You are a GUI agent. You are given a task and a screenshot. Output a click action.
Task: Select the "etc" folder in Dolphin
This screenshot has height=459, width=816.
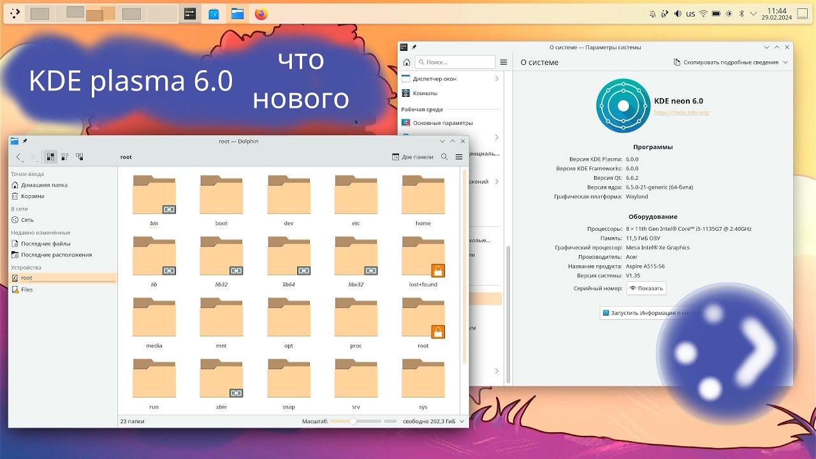pos(356,201)
